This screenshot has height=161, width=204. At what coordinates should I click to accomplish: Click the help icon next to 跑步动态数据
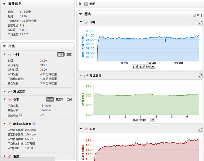[x=34, y=123]
